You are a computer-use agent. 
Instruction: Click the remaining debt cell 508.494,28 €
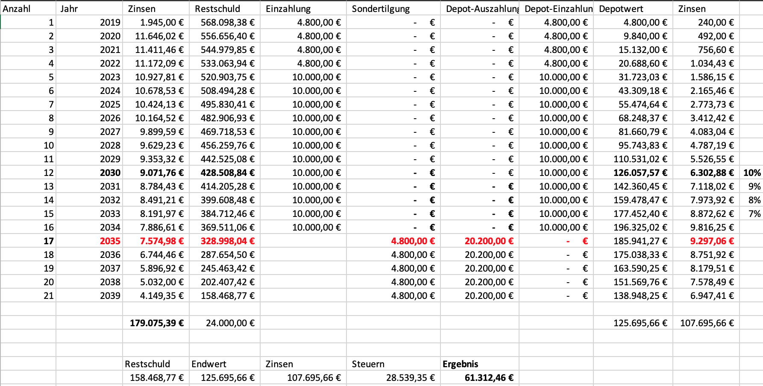(225, 91)
